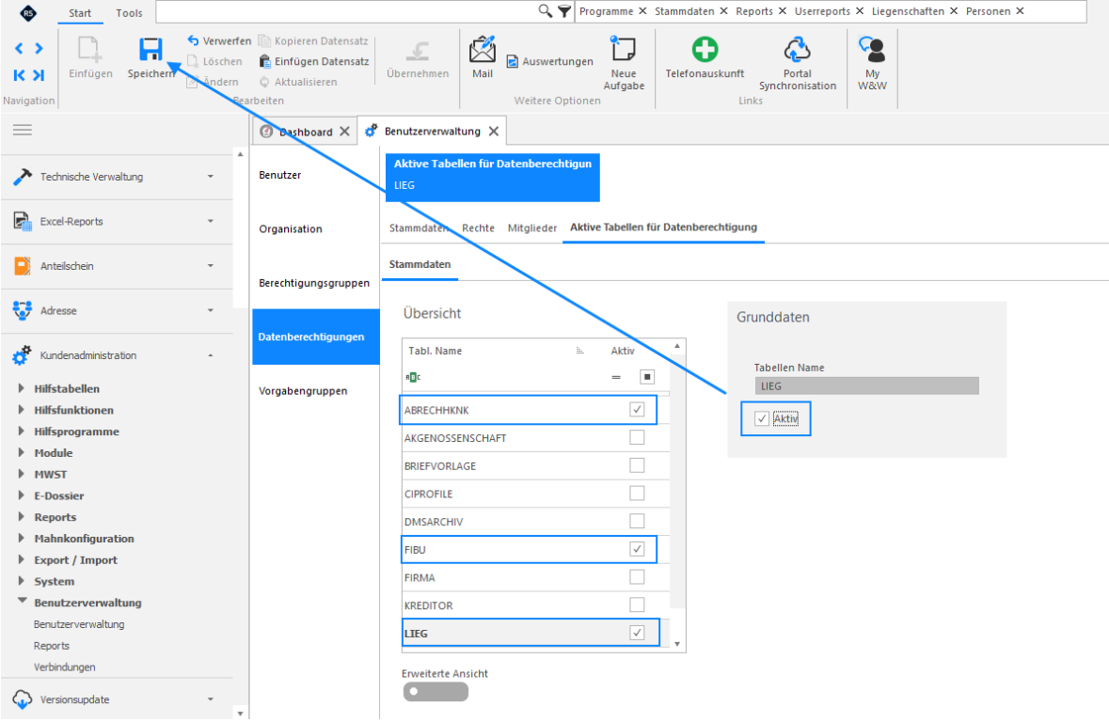Switch to the Tools ribbon tab
Image resolution: width=1109 pixels, height=722 pixels.
[129, 13]
